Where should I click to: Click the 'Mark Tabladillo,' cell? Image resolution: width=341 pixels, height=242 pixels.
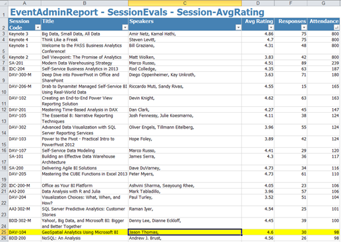tap(185, 191)
